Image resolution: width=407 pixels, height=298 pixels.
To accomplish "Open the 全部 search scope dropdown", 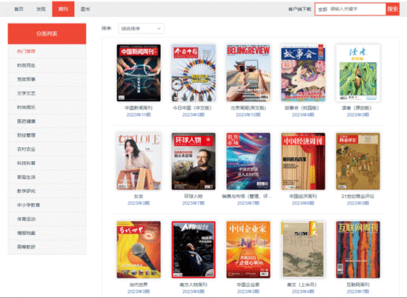I will 322,10.
